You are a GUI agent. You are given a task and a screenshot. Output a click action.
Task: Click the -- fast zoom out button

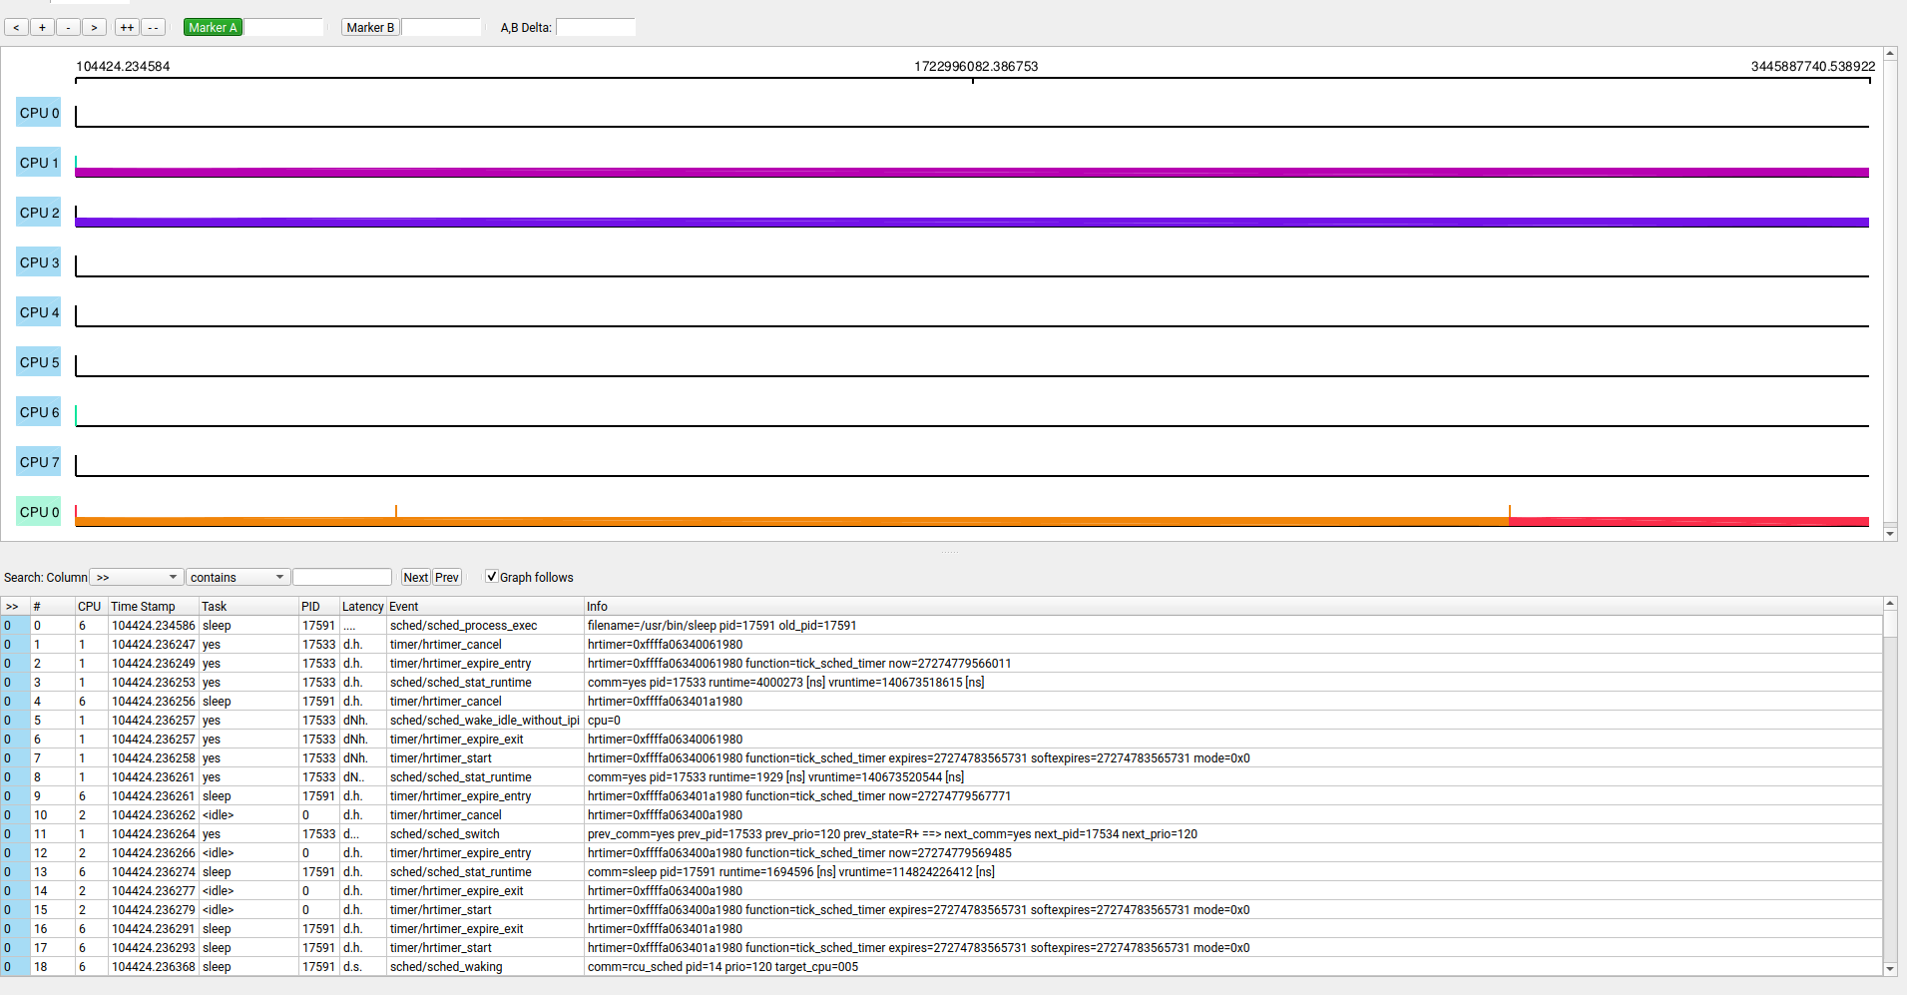pyautogui.click(x=153, y=28)
